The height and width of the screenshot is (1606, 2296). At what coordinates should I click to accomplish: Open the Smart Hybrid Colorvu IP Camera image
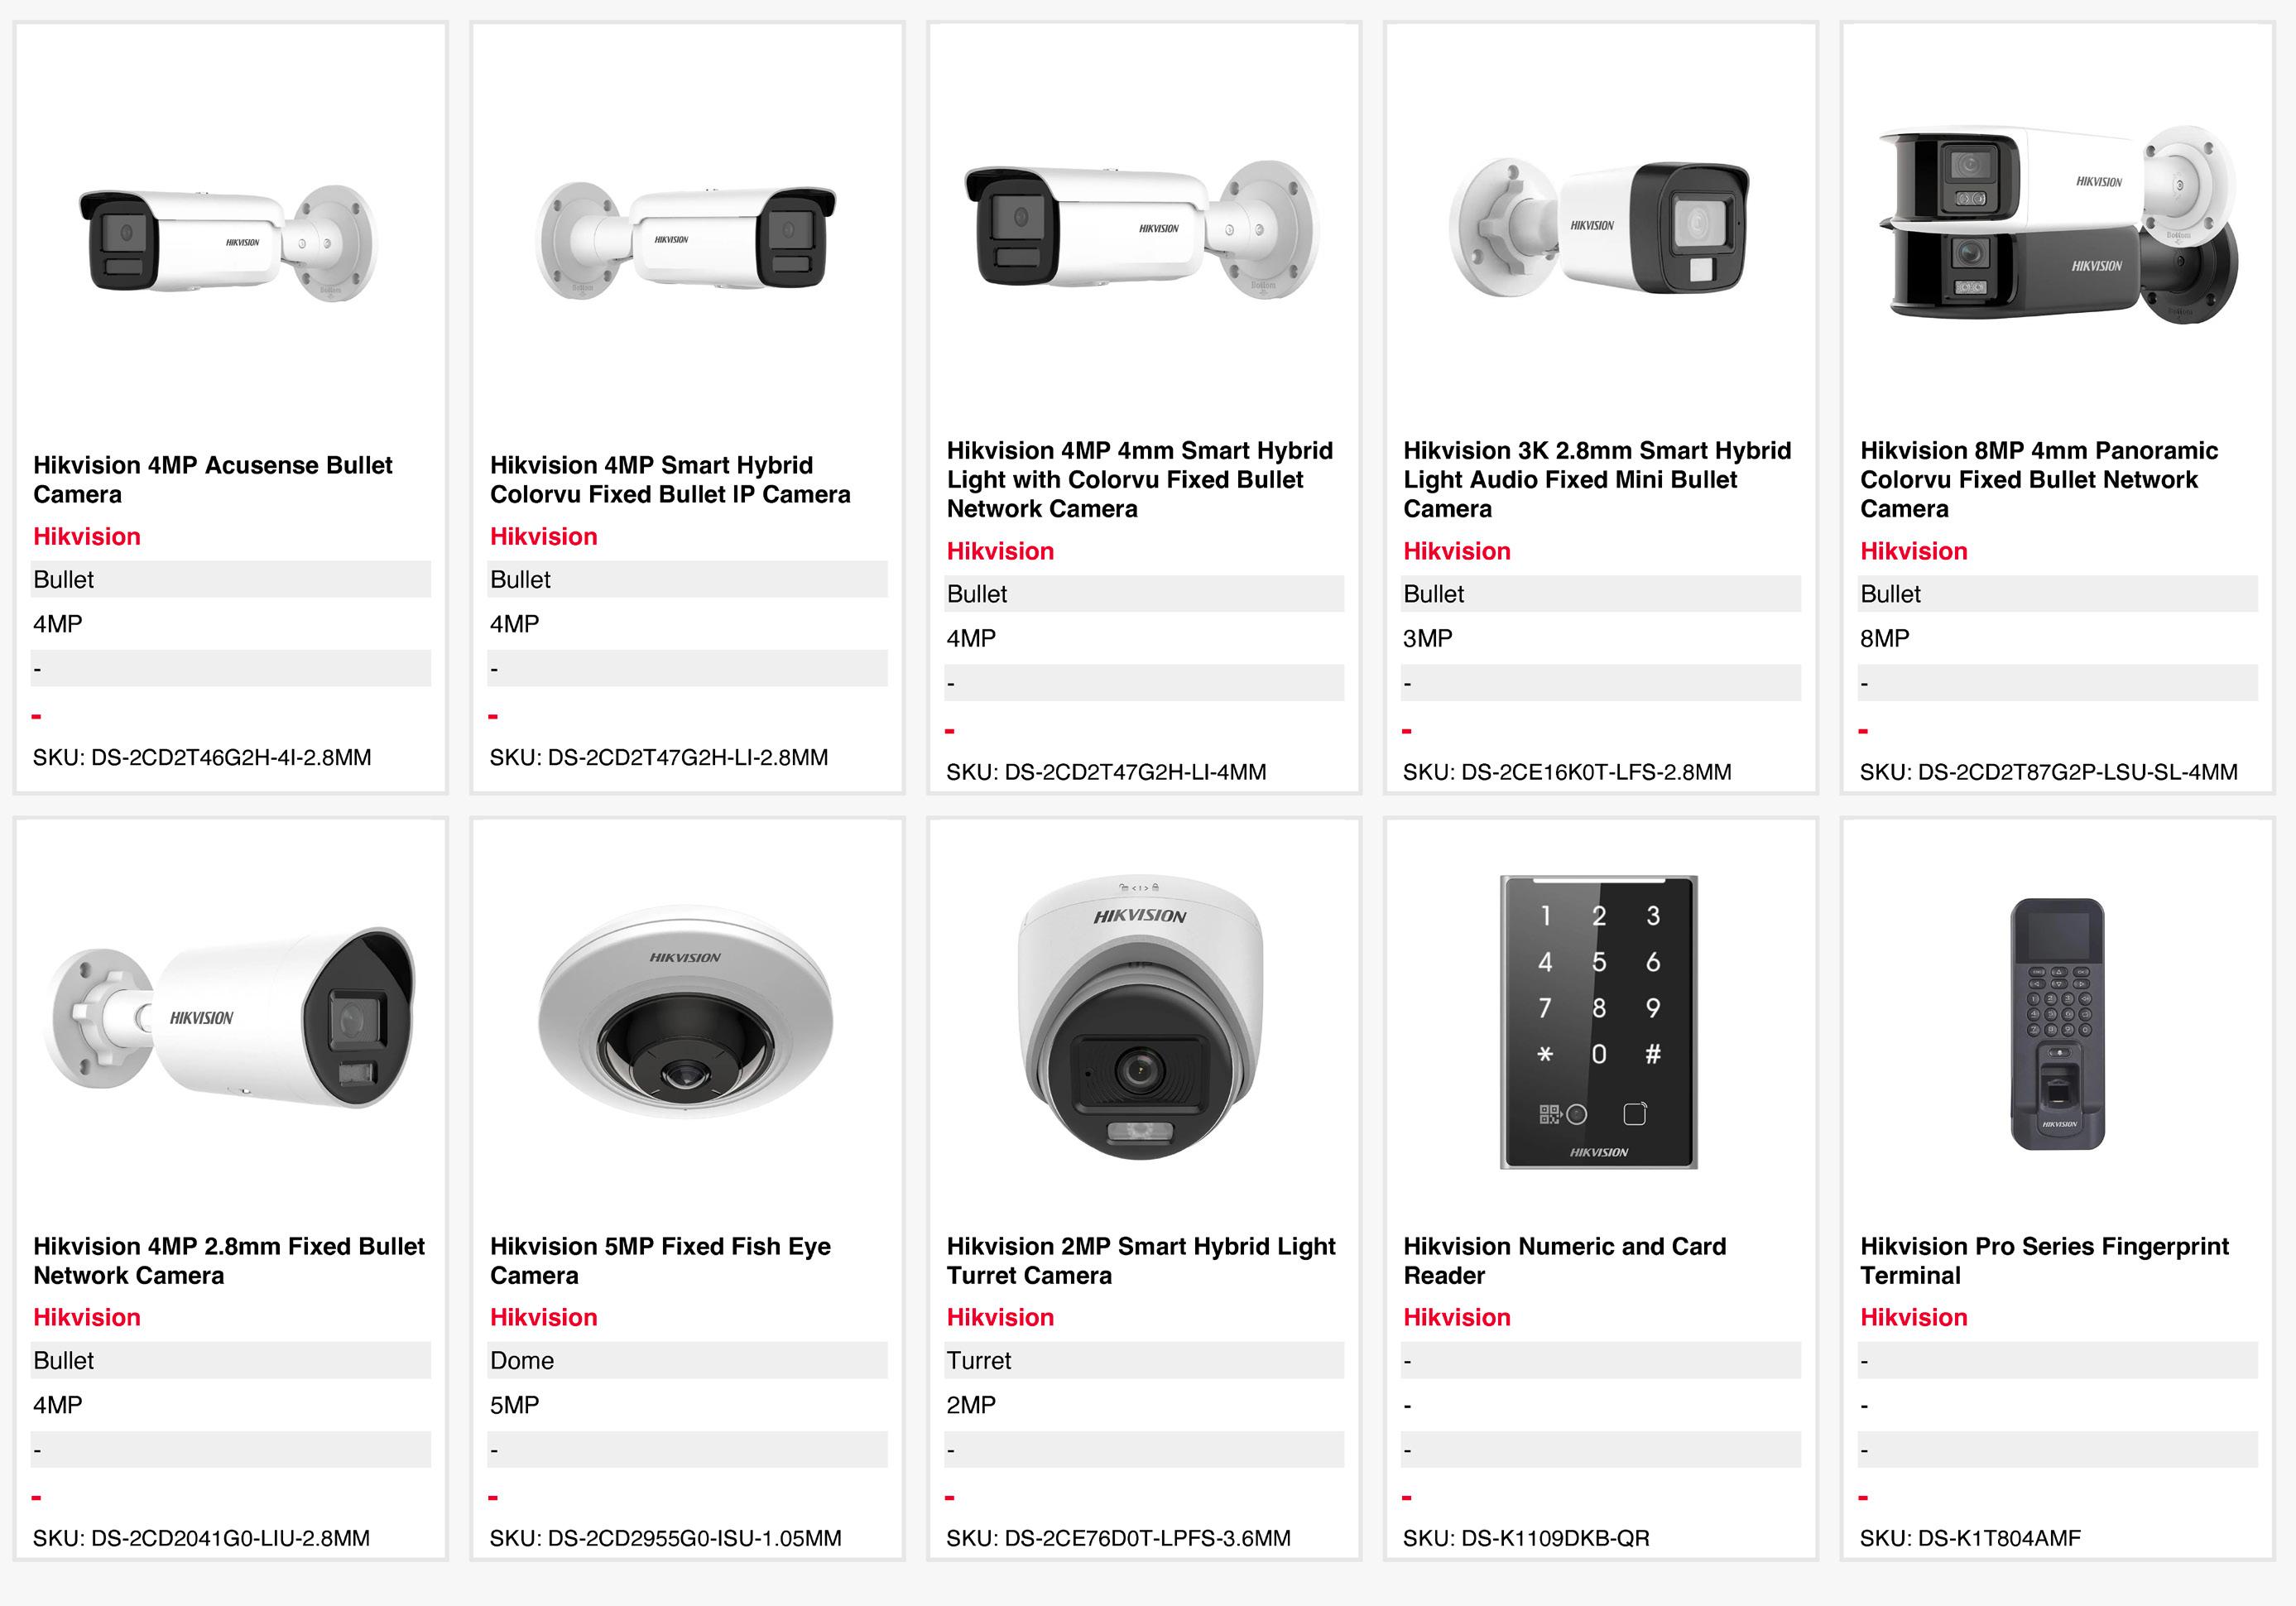pyautogui.click(x=686, y=241)
